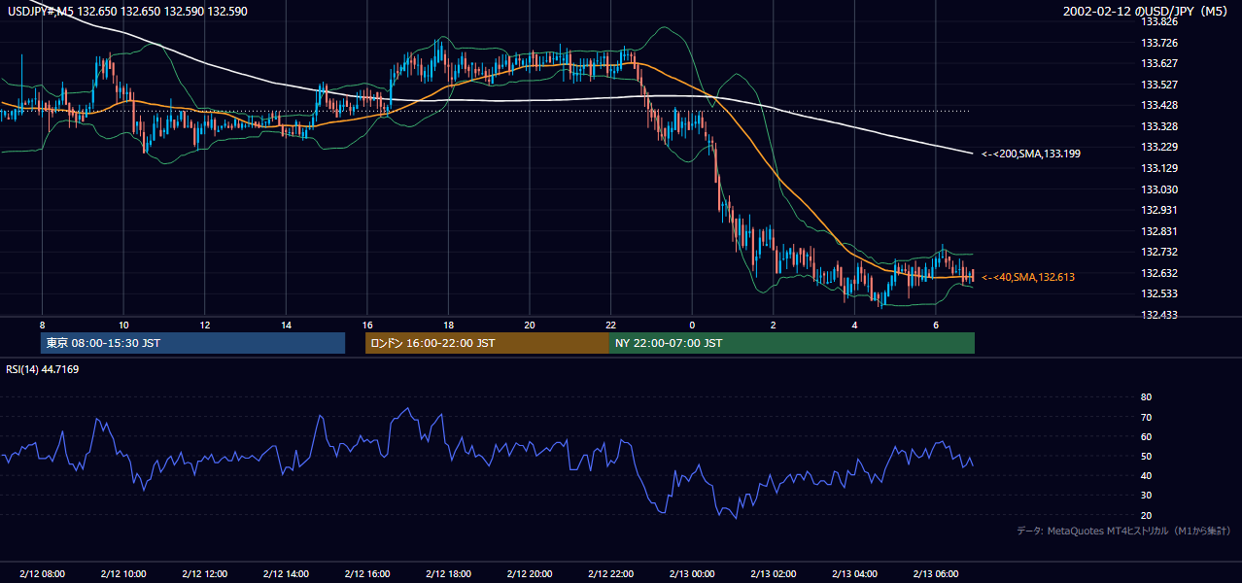Click the price level 132.632 on the axis
This screenshot has width=1242, height=583.
click(1159, 273)
